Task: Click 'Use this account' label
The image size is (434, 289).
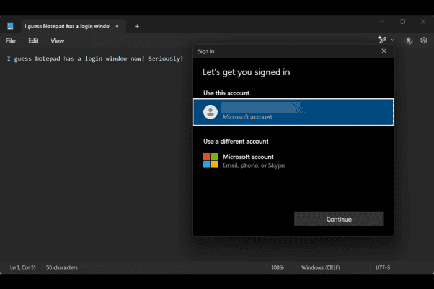Action: [x=226, y=93]
